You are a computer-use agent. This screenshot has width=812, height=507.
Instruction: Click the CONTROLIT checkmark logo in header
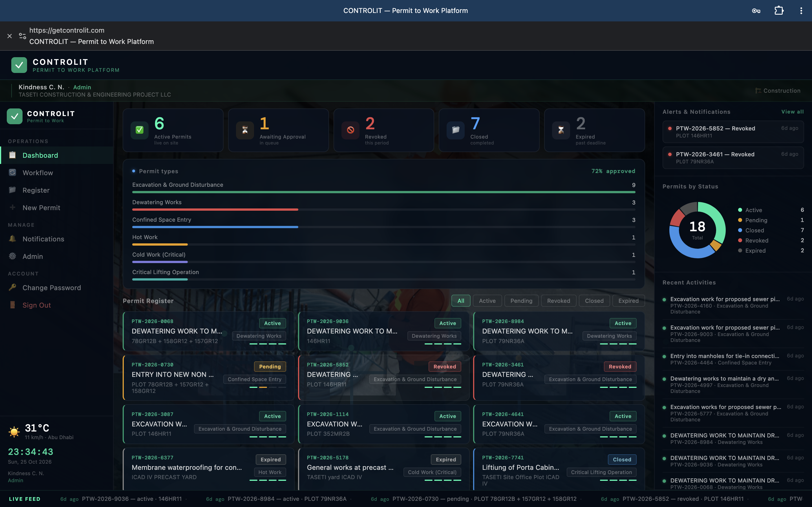point(19,65)
